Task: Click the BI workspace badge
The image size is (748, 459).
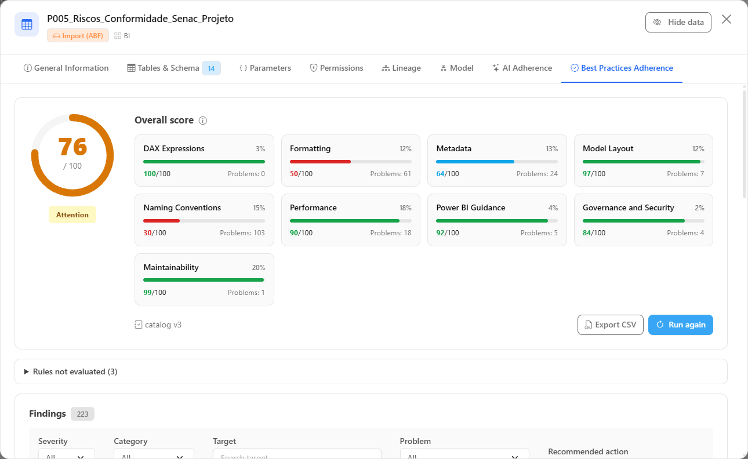Action: (122, 36)
